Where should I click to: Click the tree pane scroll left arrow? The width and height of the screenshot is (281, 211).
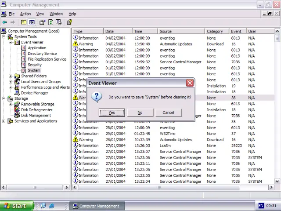click(4, 188)
